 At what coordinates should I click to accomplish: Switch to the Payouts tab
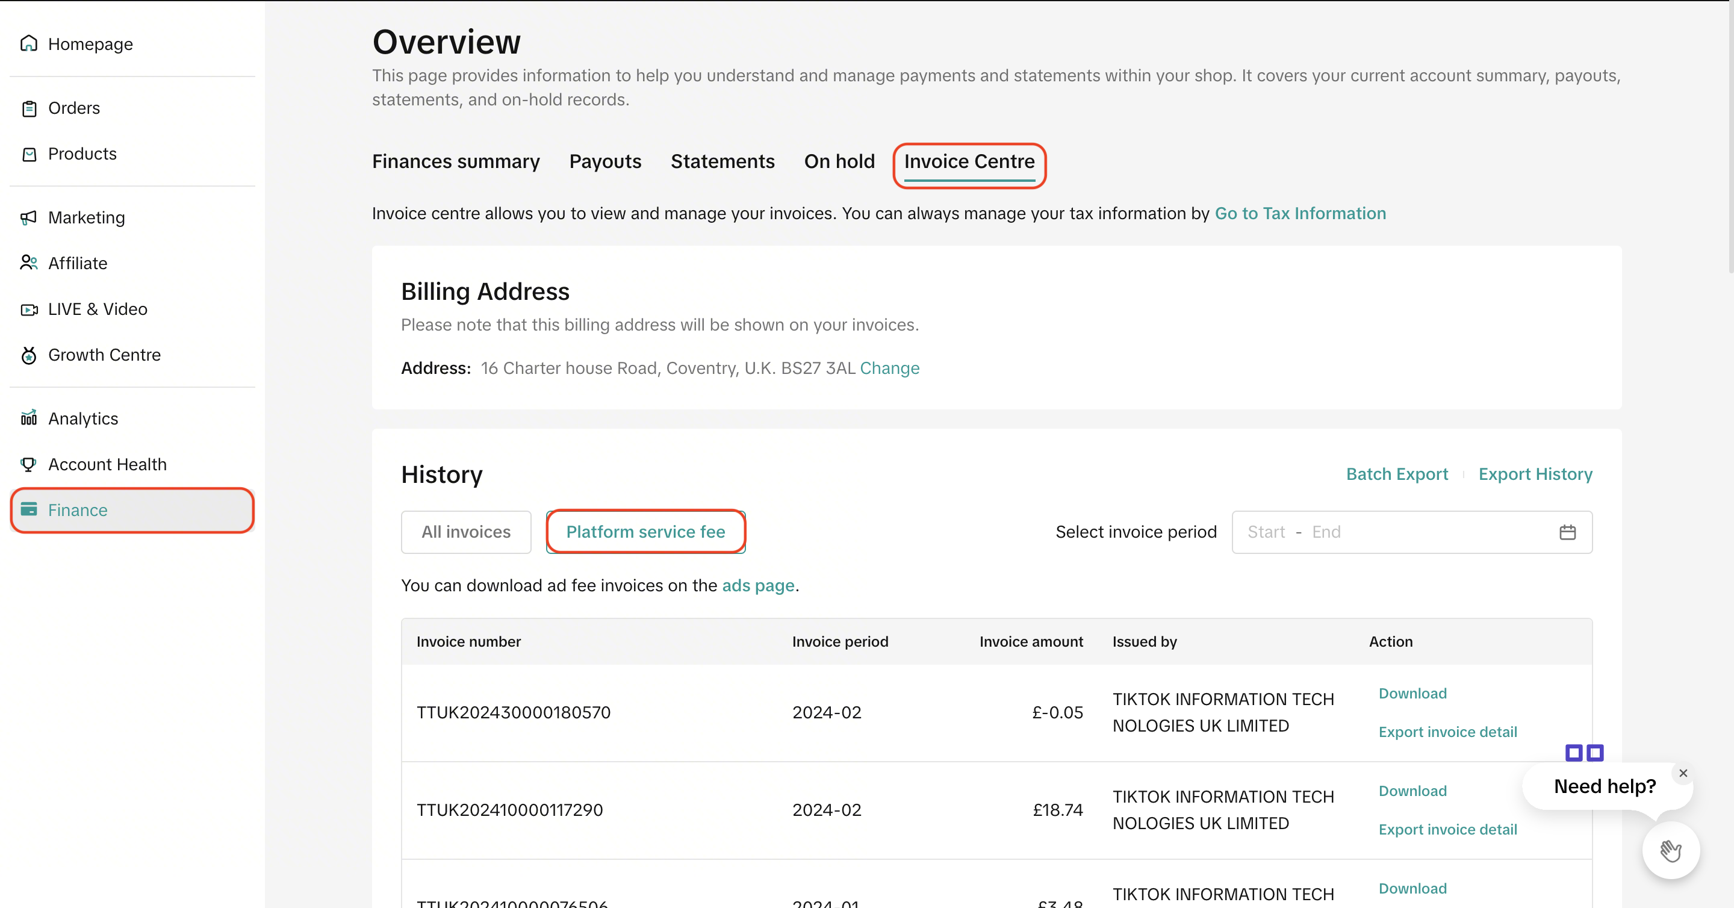point(605,161)
